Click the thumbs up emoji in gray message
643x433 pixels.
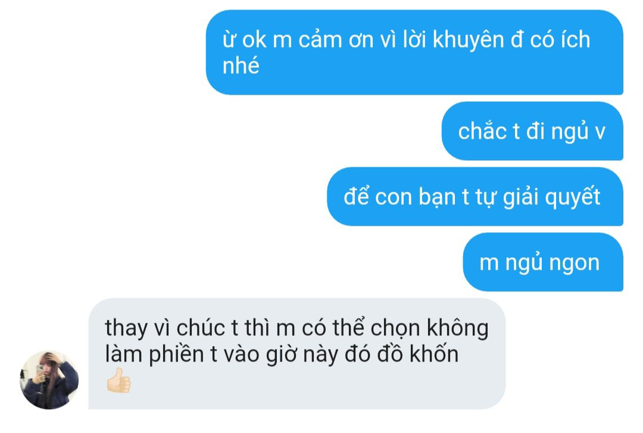(x=118, y=381)
